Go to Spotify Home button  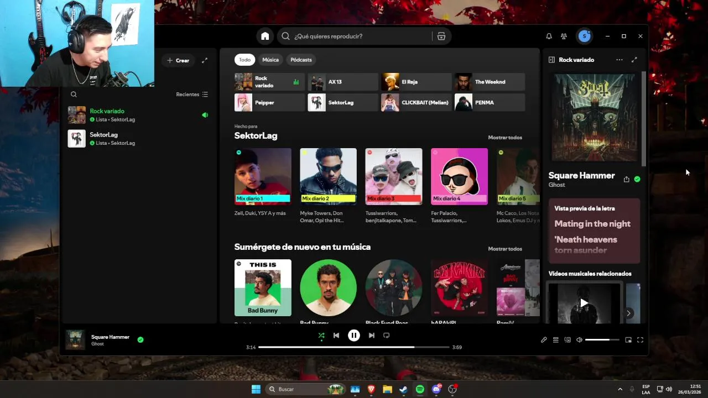pos(265,36)
